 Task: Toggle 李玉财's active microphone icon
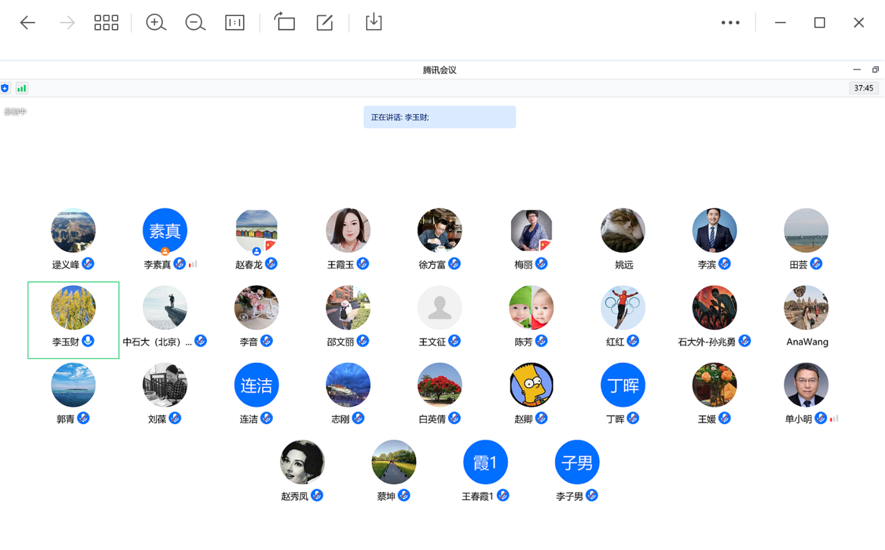pos(88,341)
